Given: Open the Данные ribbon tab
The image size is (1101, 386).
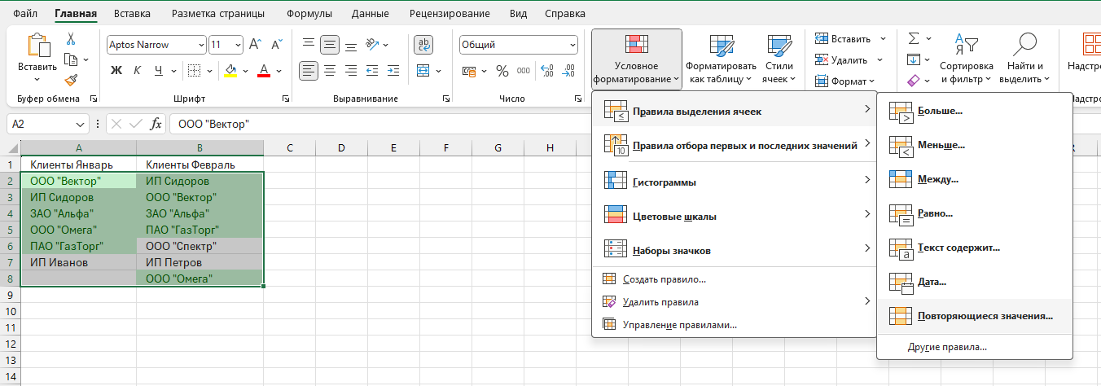Looking at the screenshot, I should 370,14.
